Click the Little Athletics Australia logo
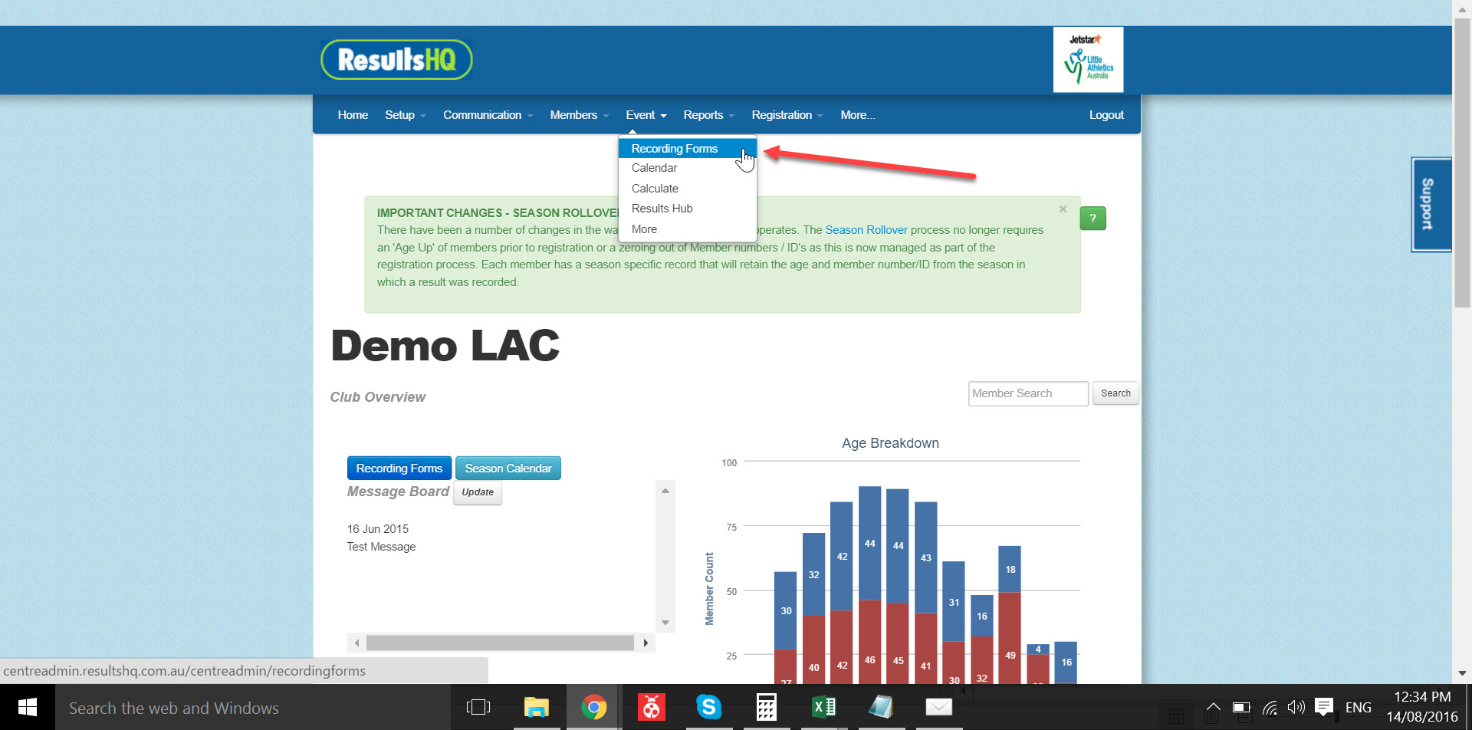Image resolution: width=1472 pixels, height=730 pixels. pyautogui.click(x=1088, y=60)
